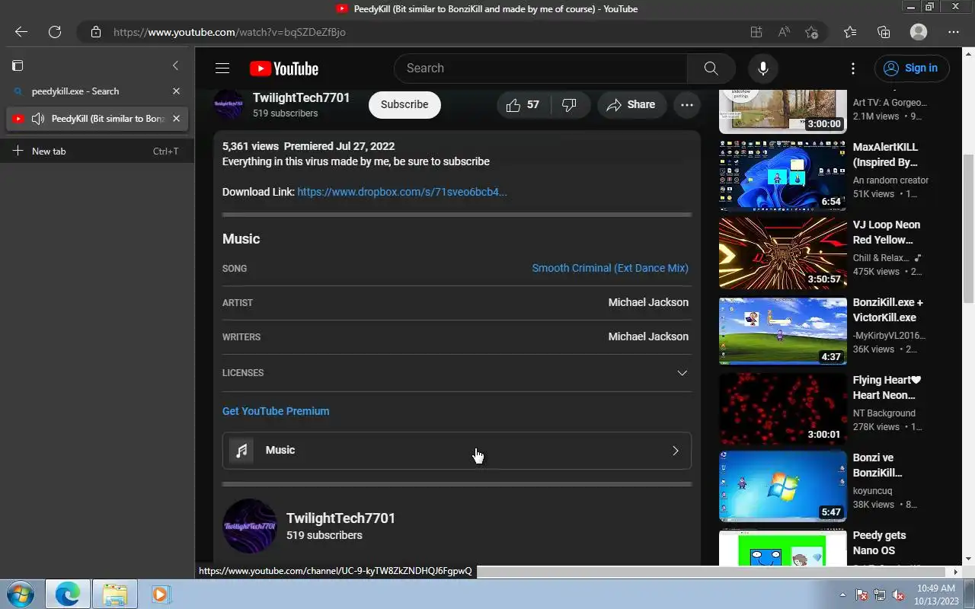975x609 pixels.
Task: Open Windows Media Player taskbar icon
Action: (160, 594)
